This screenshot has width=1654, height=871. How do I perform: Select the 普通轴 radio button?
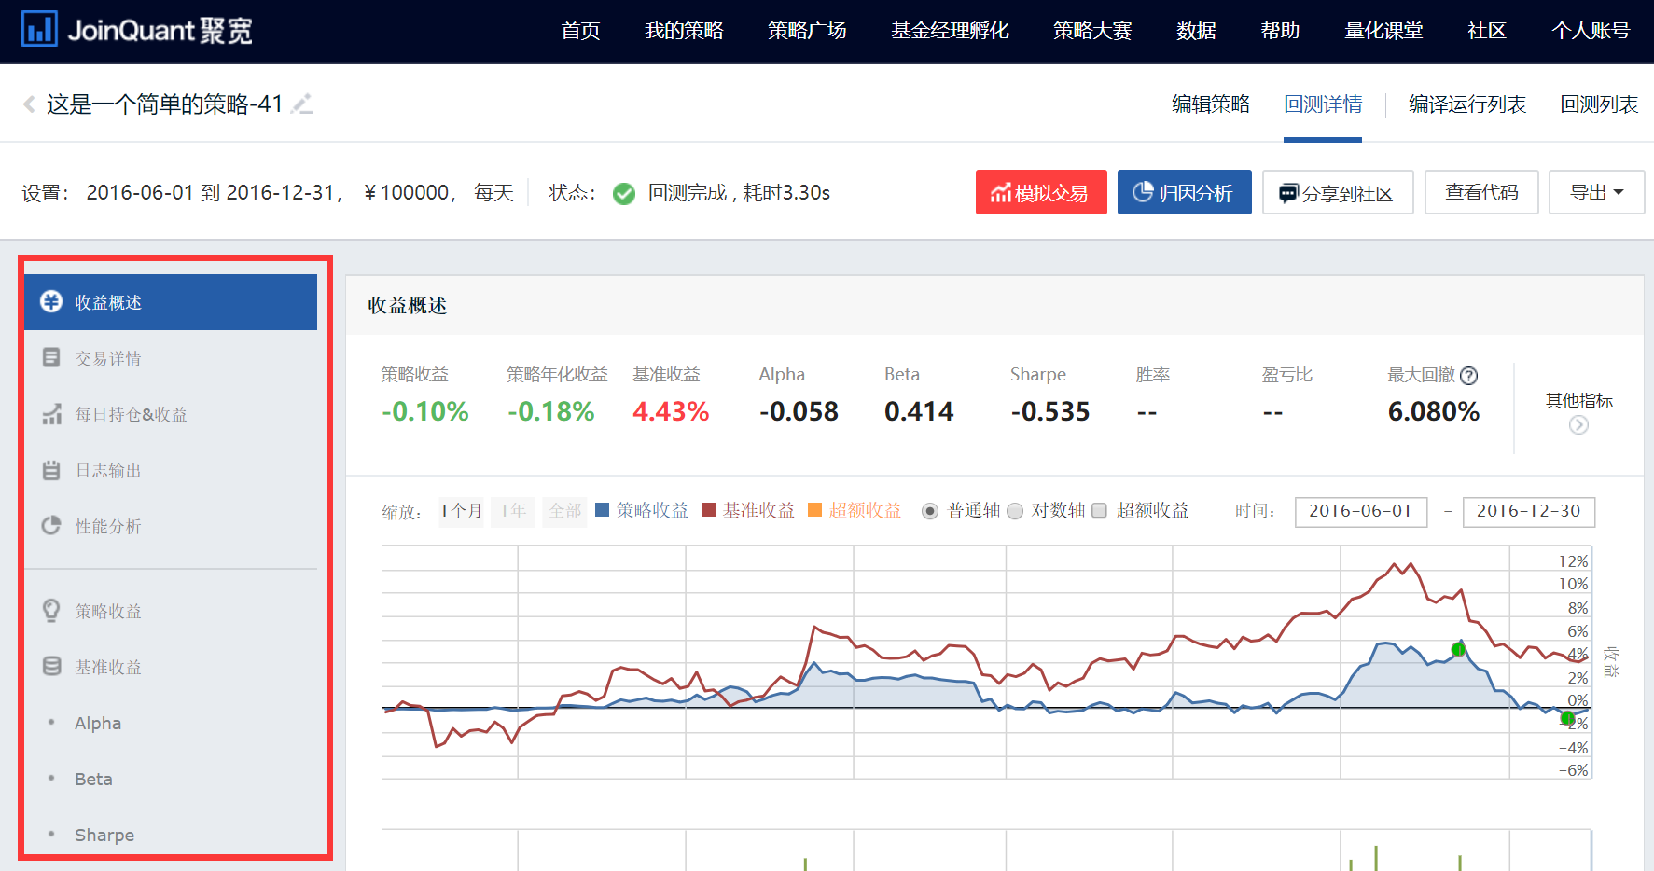pyautogui.click(x=929, y=511)
